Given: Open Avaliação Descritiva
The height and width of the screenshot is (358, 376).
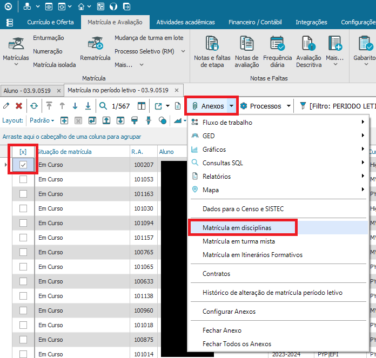Looking at the screenshot, I should (x=309, y=52).
